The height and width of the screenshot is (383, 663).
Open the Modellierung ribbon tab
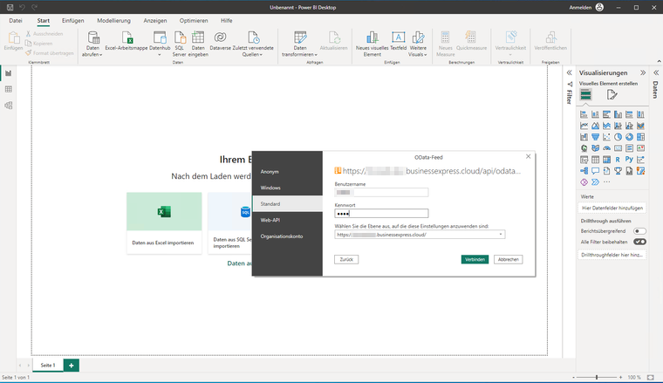tap(114, 19)
